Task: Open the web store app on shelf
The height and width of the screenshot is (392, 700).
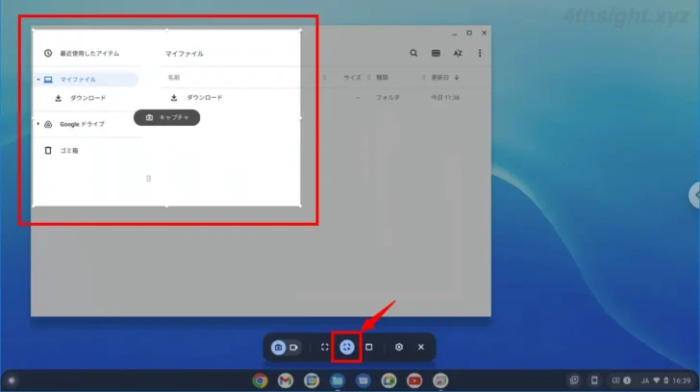Action: coord(440,380)
